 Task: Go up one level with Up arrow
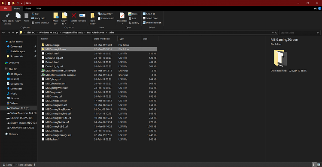(x=17, y=33)
